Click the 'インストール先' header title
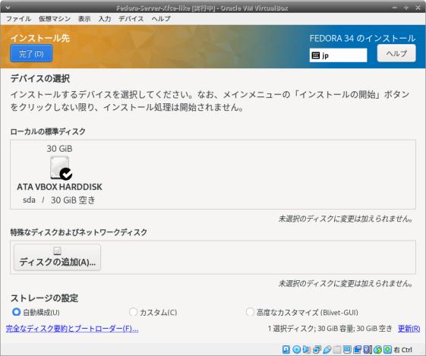The width and height of the screenshot is (426, 356). tap(40, 38)
